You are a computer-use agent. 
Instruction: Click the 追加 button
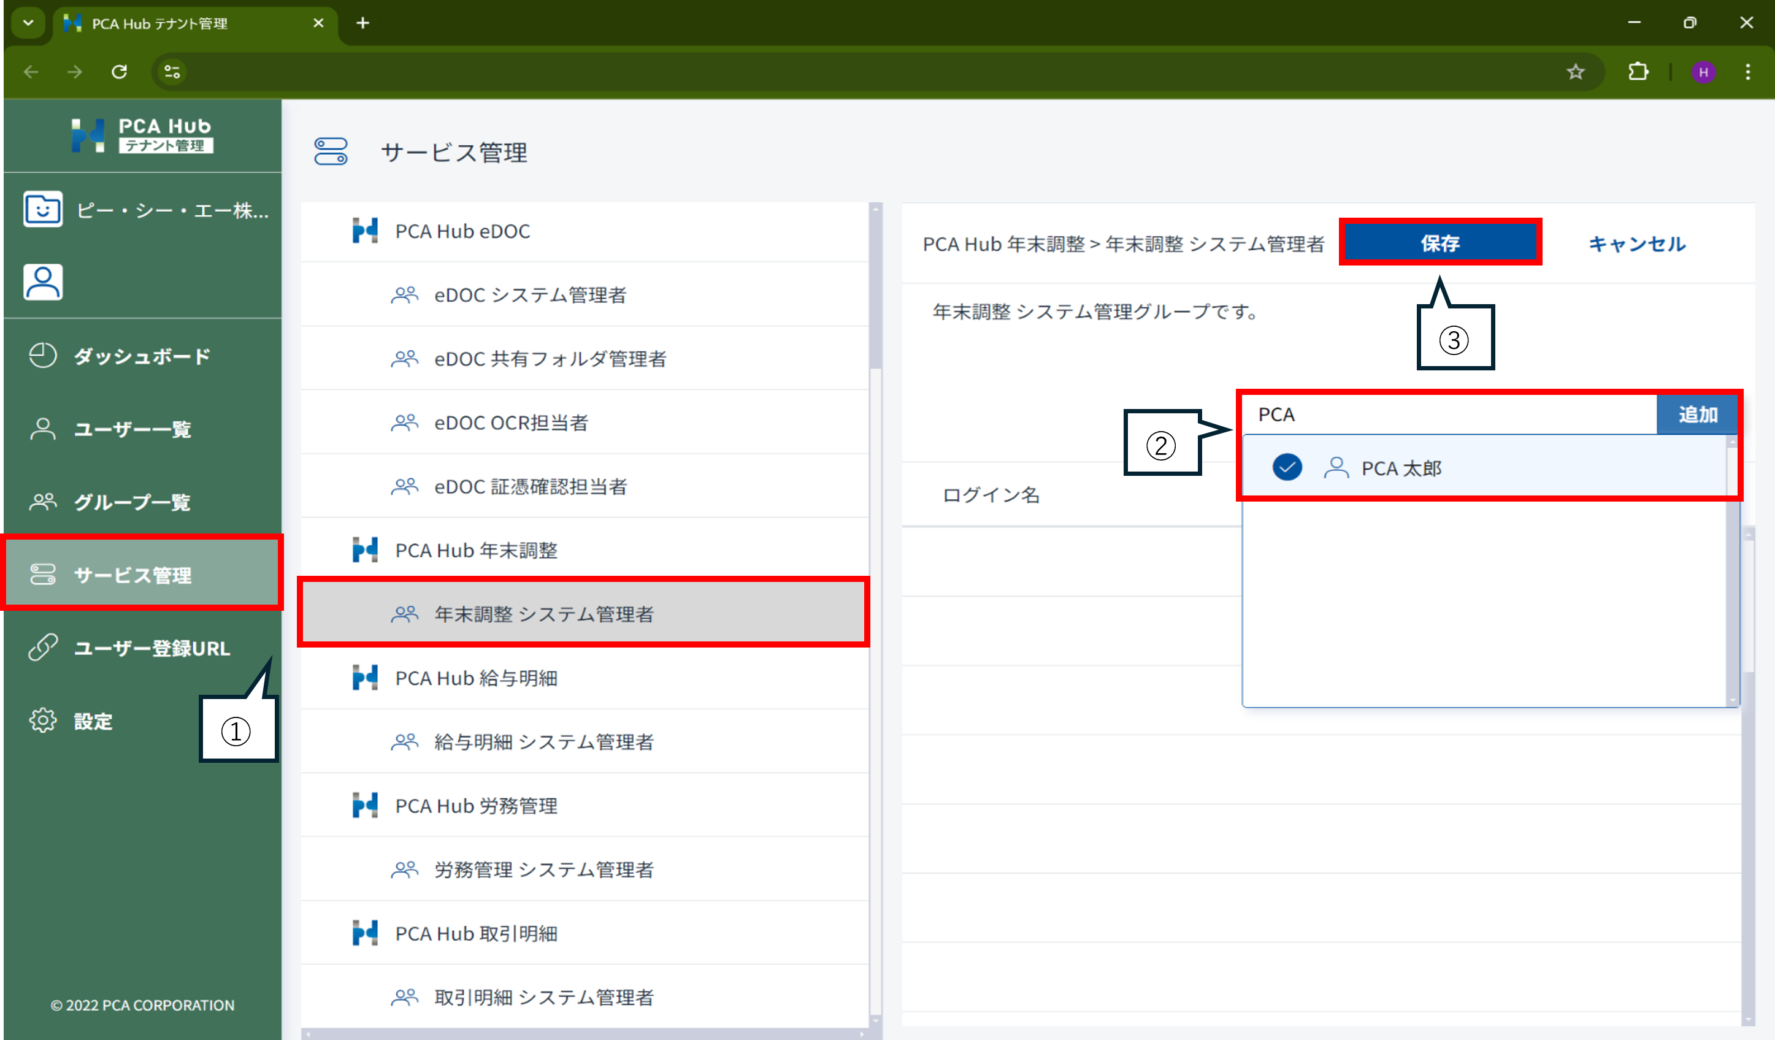(x=1698, y=415)
